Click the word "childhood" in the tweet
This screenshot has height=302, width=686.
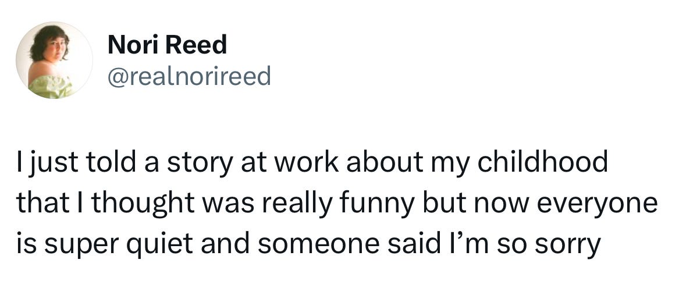tap(542, 162)
